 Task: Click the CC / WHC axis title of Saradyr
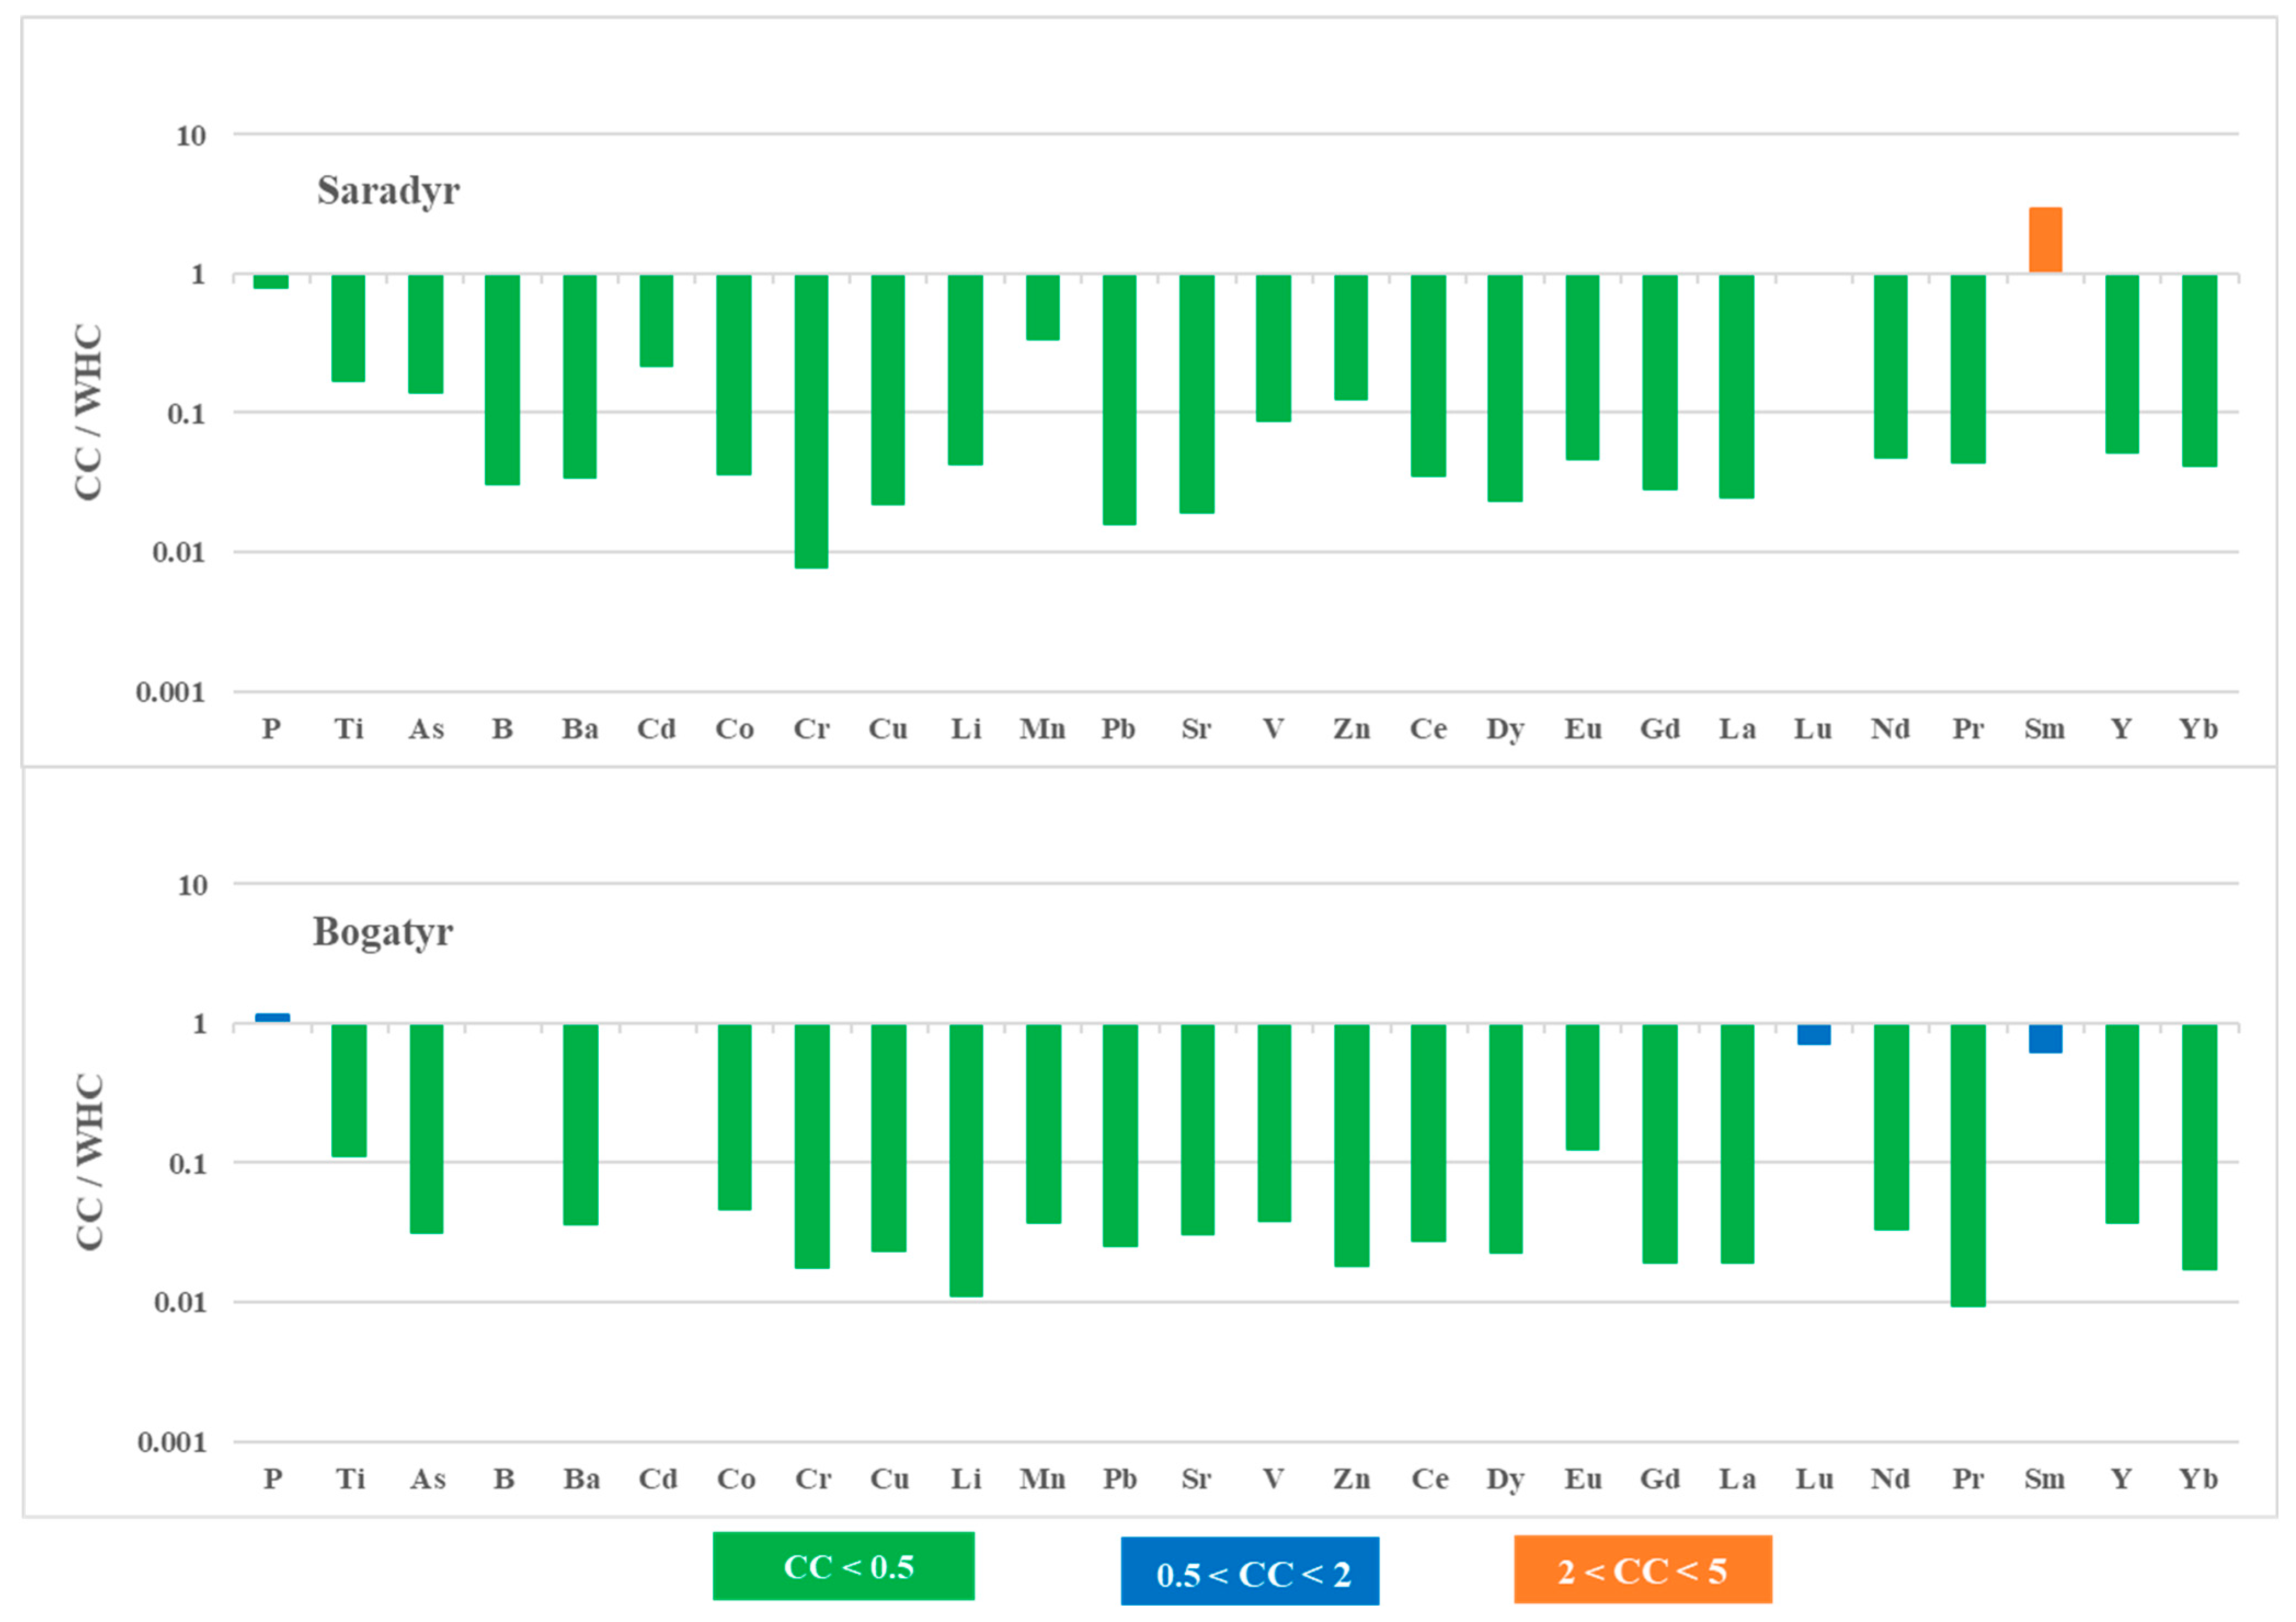coord(89,411)
